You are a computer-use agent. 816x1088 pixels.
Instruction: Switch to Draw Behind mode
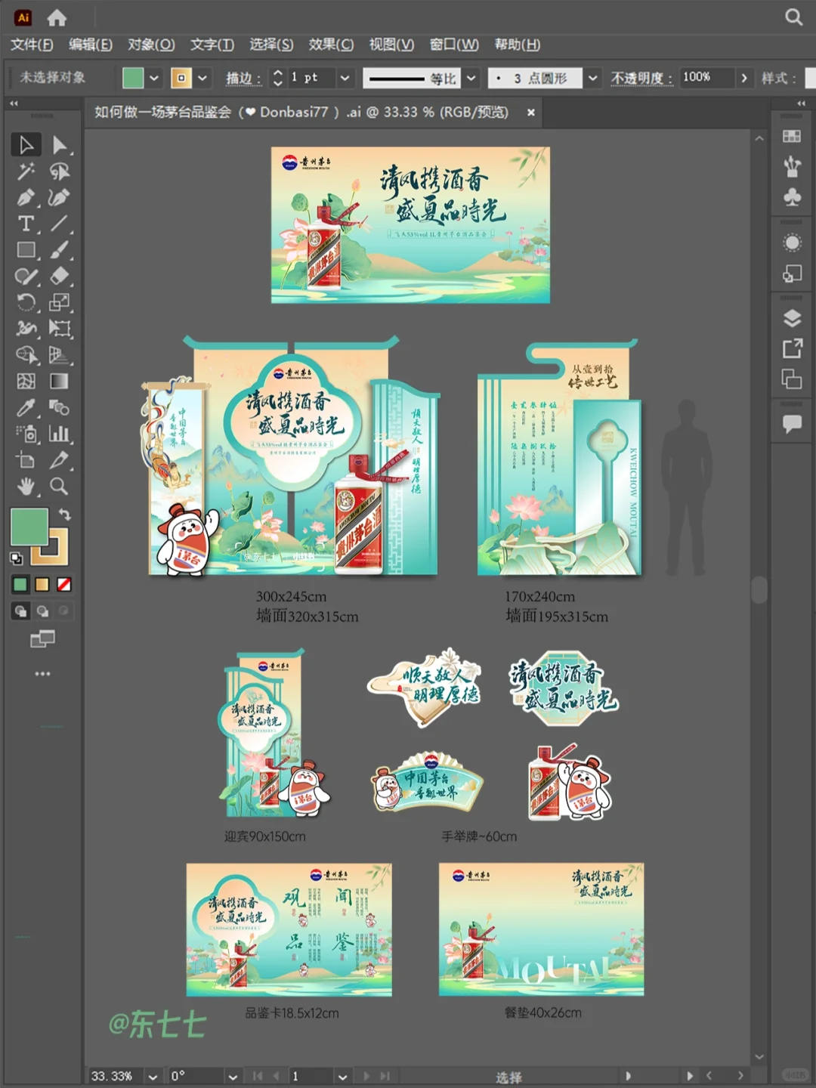42,611
